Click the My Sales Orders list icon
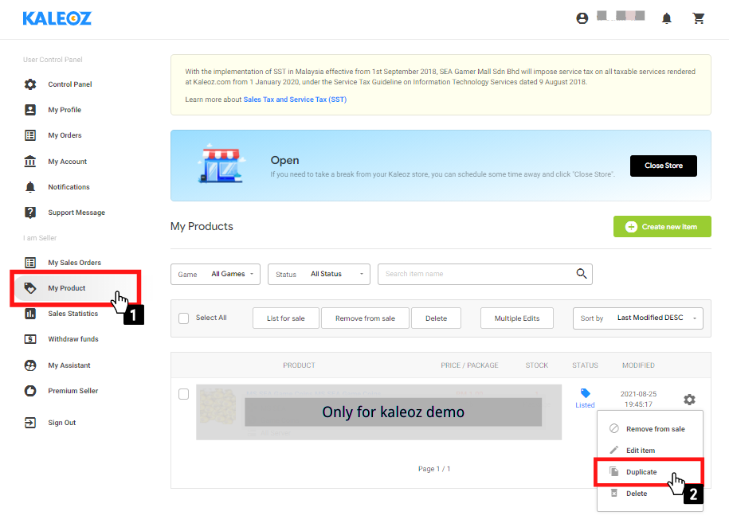 pos(30,263)
